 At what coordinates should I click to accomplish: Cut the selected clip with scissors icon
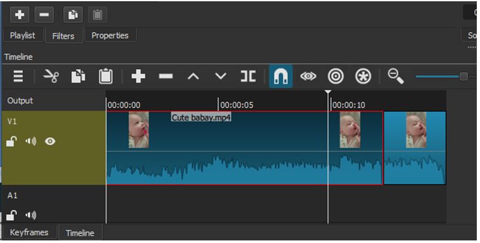click(x=51, y=76)
